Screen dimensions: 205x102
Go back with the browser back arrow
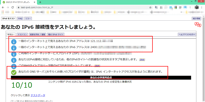pyautogui.click(x=3, y=7)
